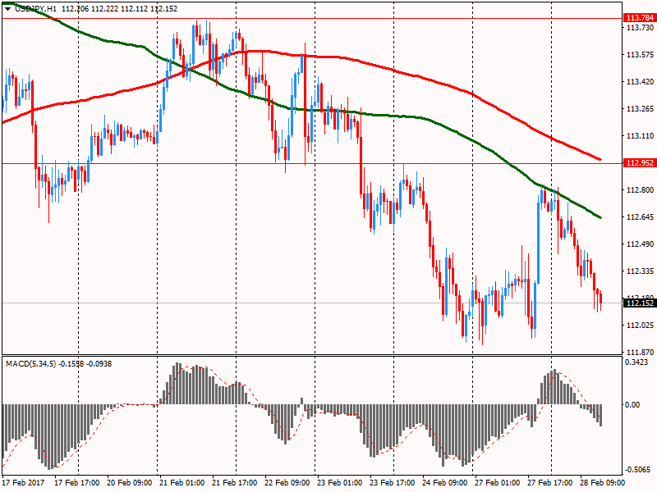The height and width of the screenshot is (492, 657).
Task: Select the 17 Feb 17:00 time label
Action: tap(76, 482)
